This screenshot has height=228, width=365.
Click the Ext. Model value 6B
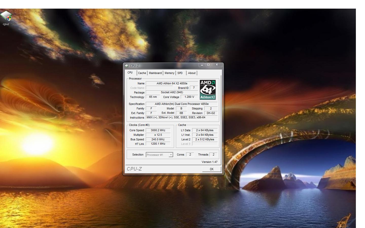(181, 113)
